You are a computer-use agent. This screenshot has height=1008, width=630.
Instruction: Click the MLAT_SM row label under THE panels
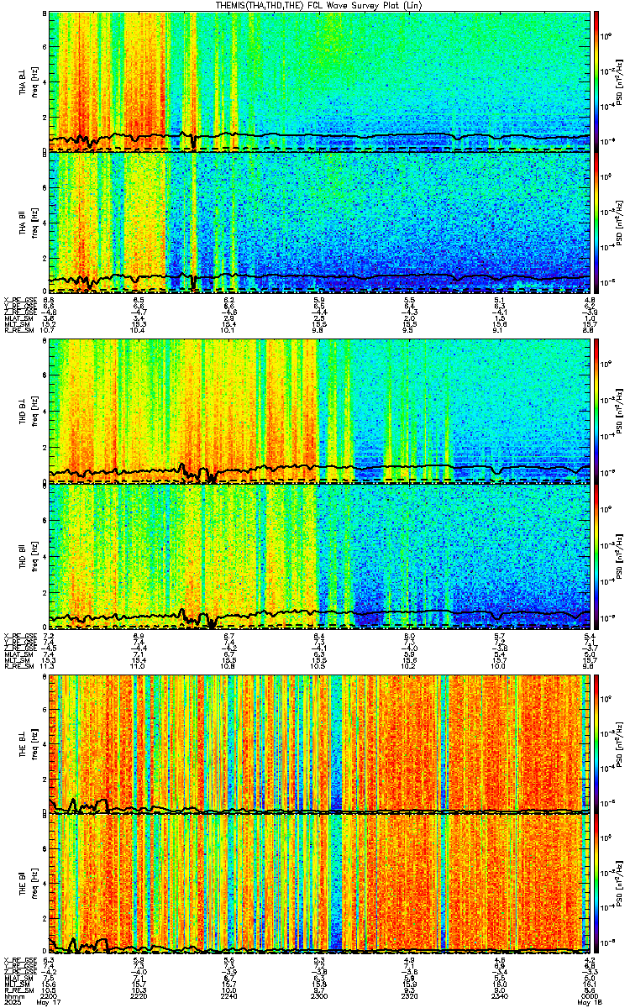click(19, 978)
